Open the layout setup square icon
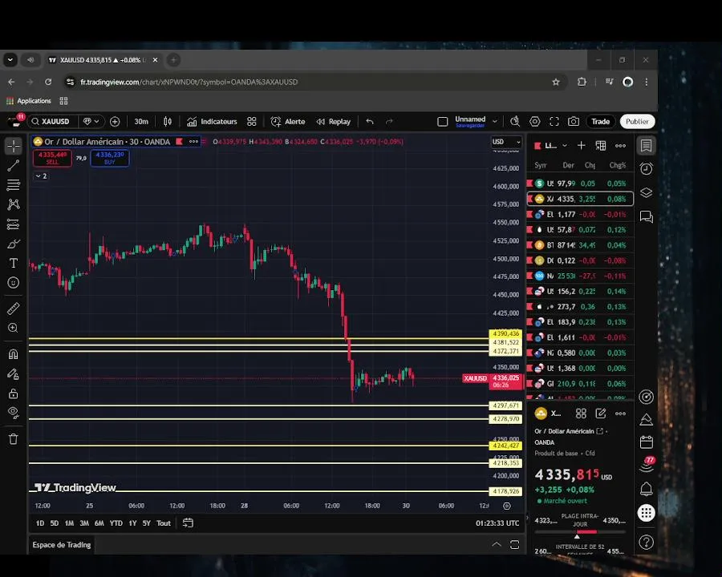 [443, 122]
